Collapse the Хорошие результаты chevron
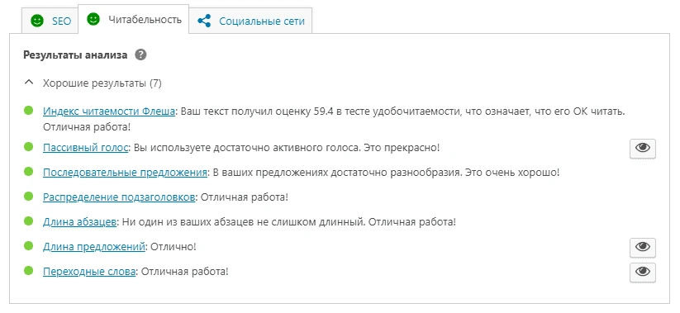 pyautogui.click(x=29, y=83)
